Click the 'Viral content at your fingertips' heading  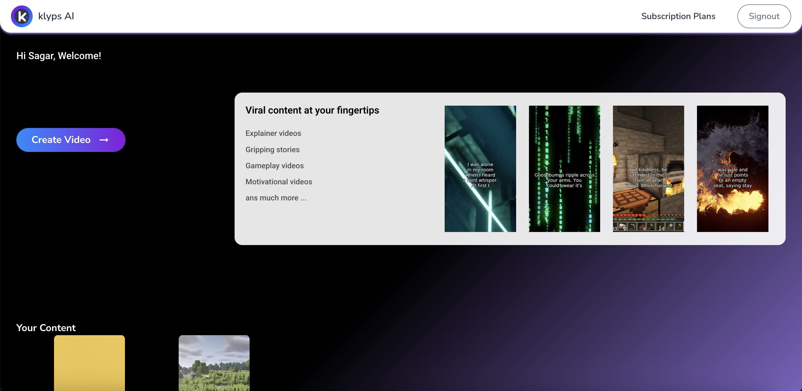pyautogui.click(x=312, y=110)
